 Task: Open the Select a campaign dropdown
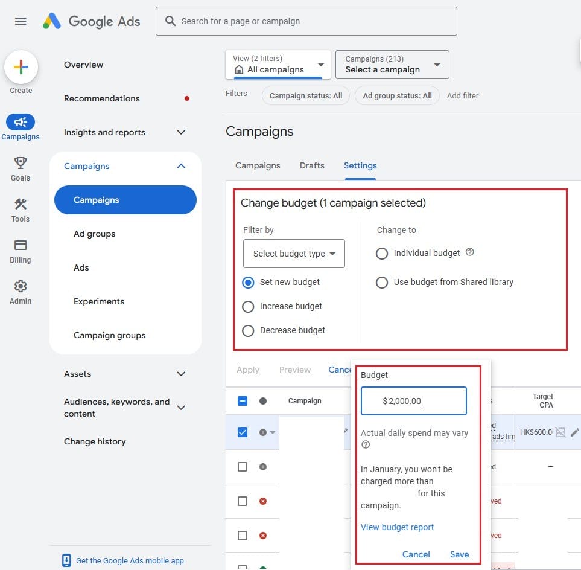tap(392, 65)
